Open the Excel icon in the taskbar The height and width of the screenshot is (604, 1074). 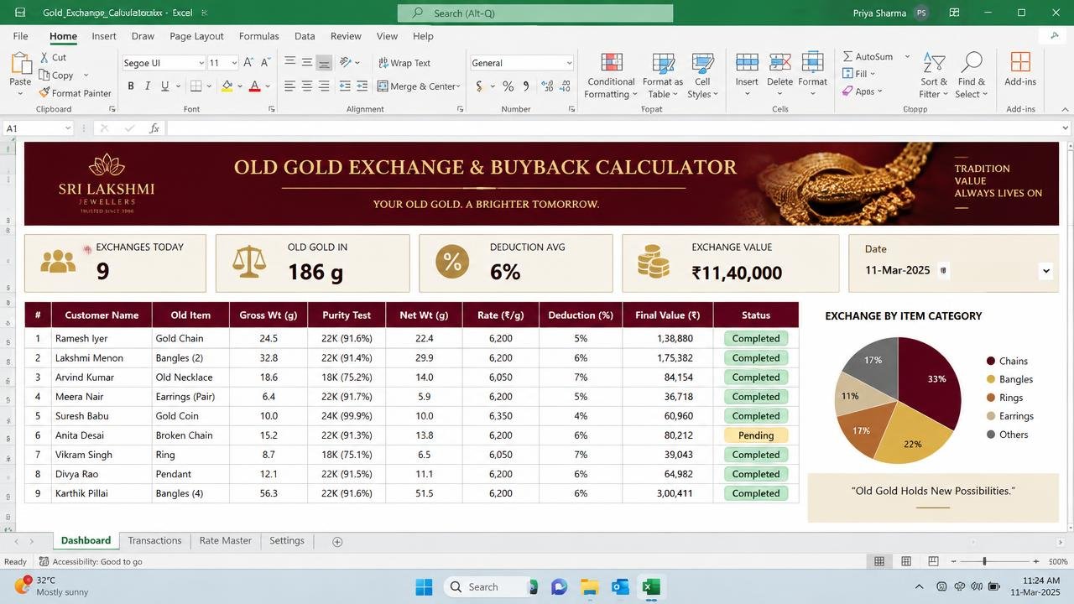coord(650,587)
